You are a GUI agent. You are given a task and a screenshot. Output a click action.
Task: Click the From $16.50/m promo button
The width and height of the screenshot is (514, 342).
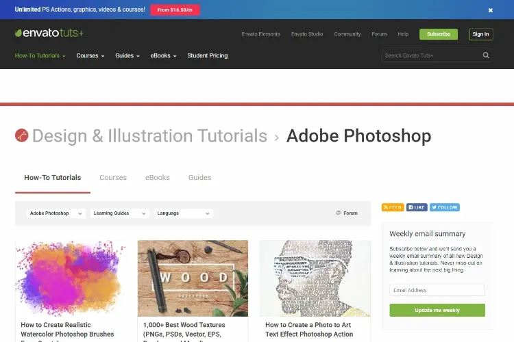175,10
